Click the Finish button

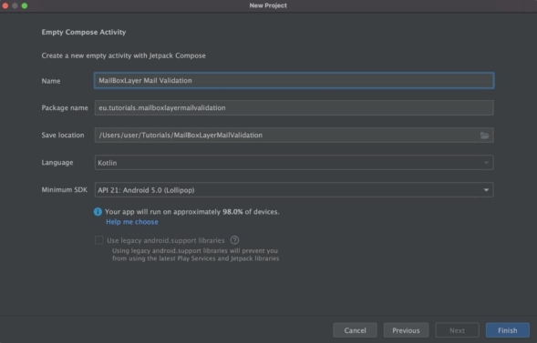508,330
